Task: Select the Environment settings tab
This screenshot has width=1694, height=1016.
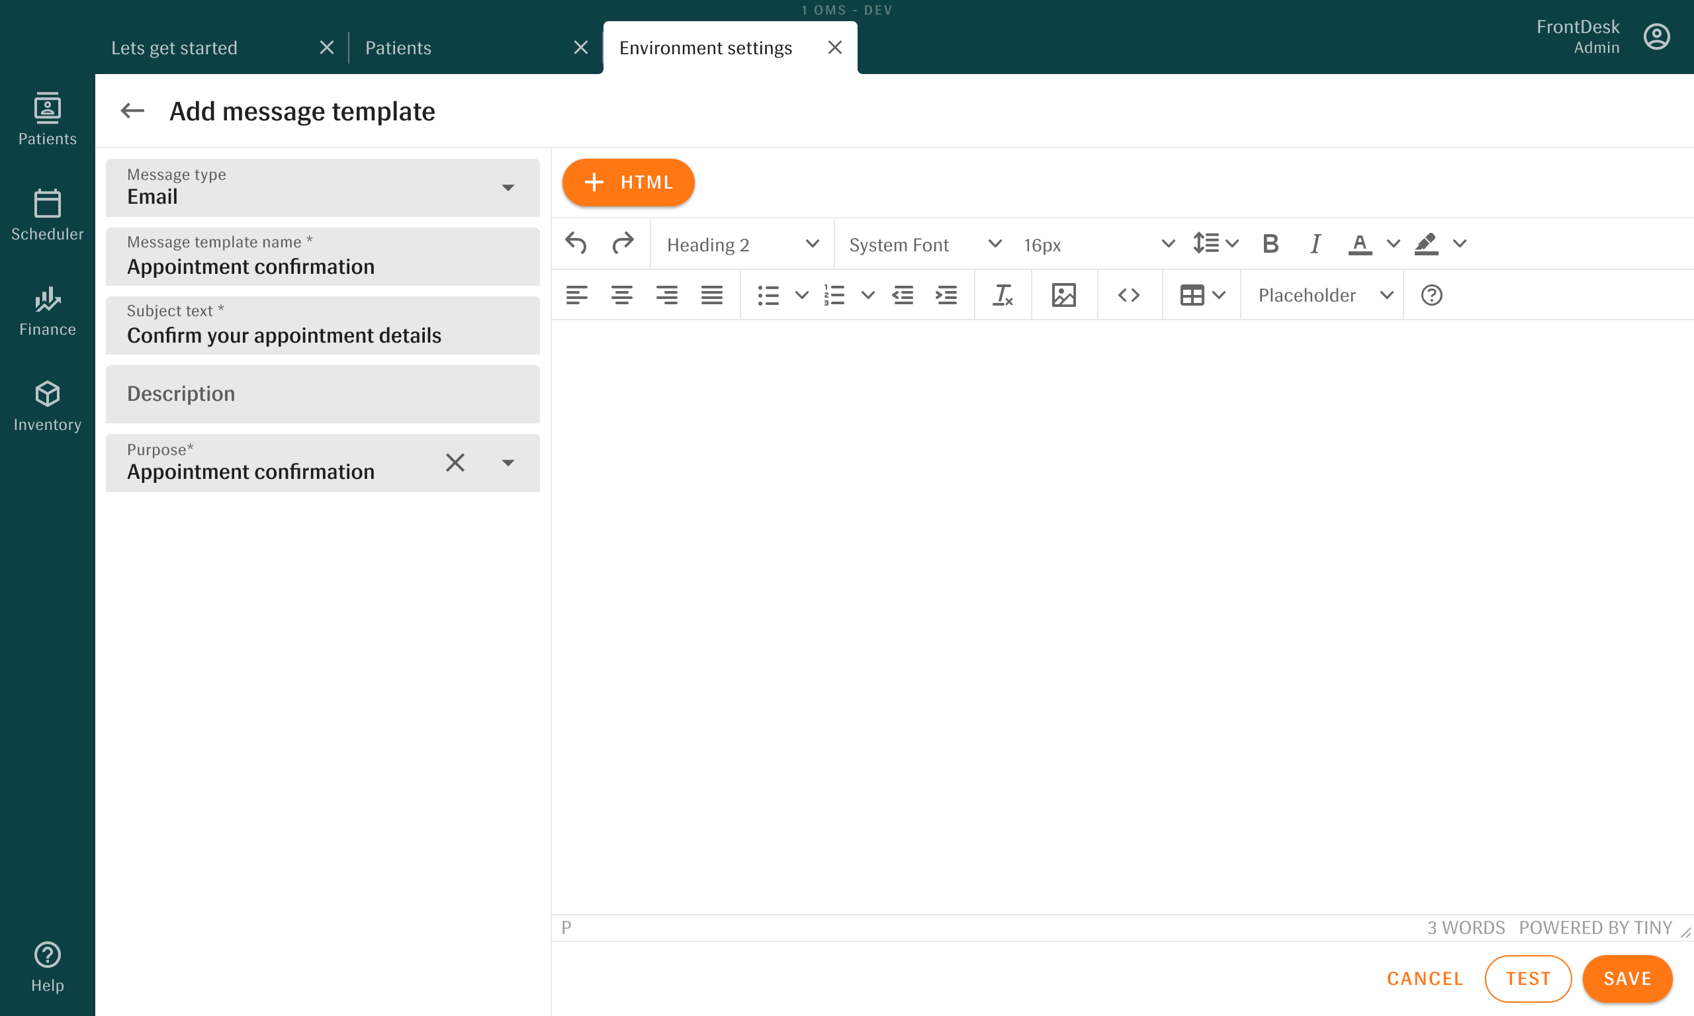Action: coord(705,47)
